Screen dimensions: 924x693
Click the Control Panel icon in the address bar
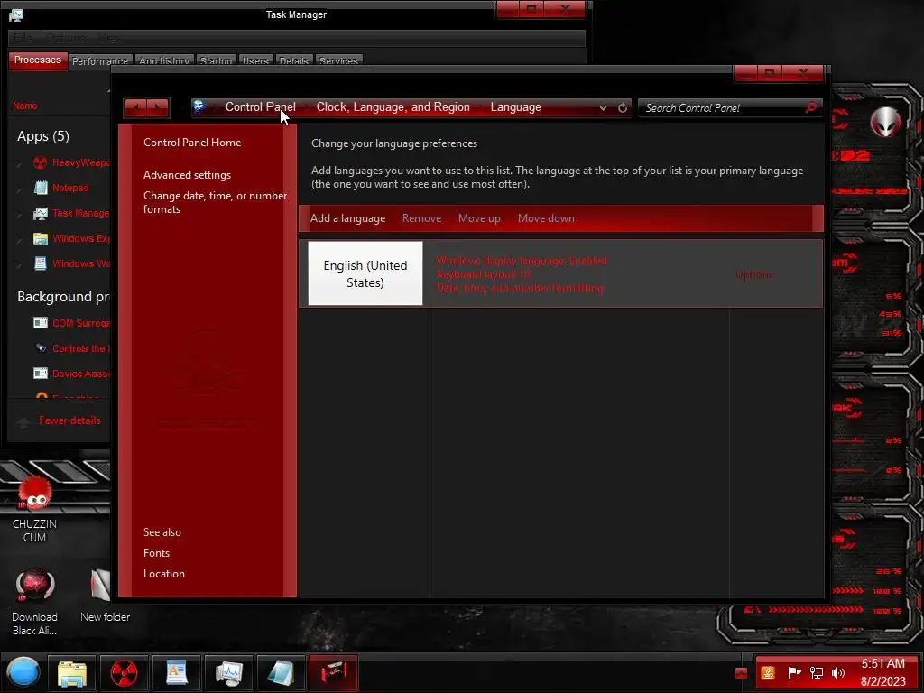tap(200, 106)
